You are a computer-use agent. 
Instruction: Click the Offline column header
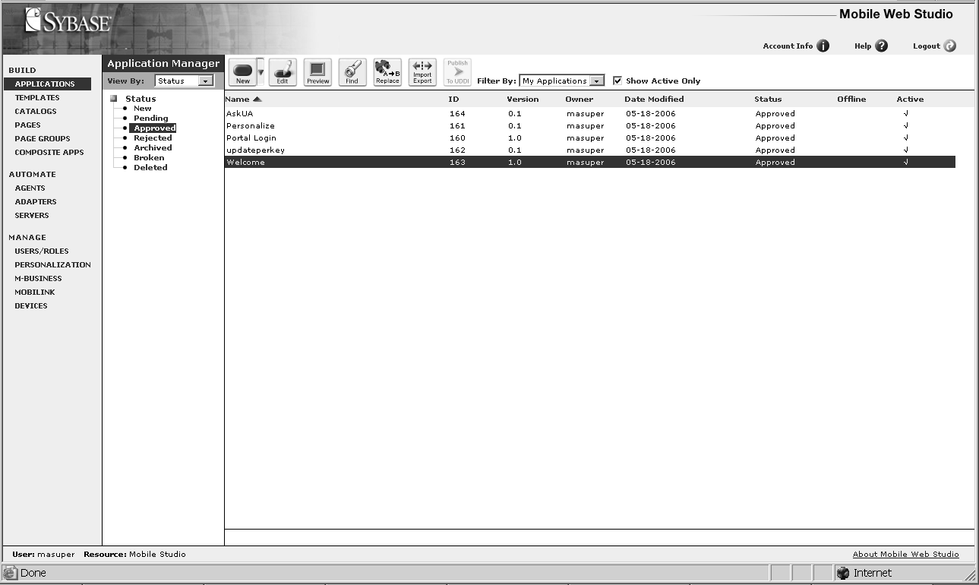click(x=851, y=99)
